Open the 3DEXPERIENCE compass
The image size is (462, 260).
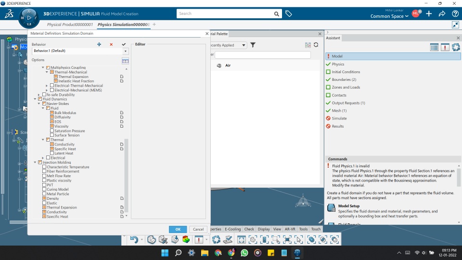pyautogui.click(x=29, y=18)
